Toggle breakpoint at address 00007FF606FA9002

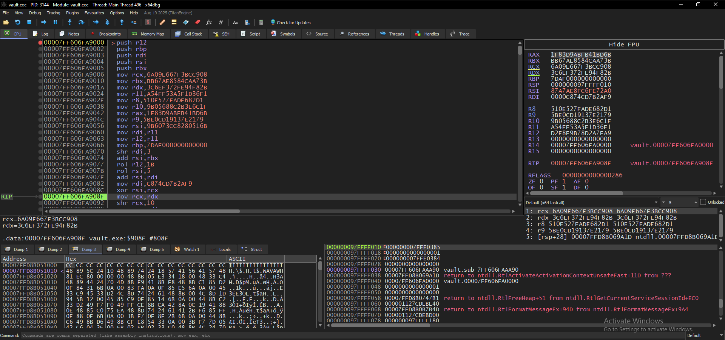(40, 49)
